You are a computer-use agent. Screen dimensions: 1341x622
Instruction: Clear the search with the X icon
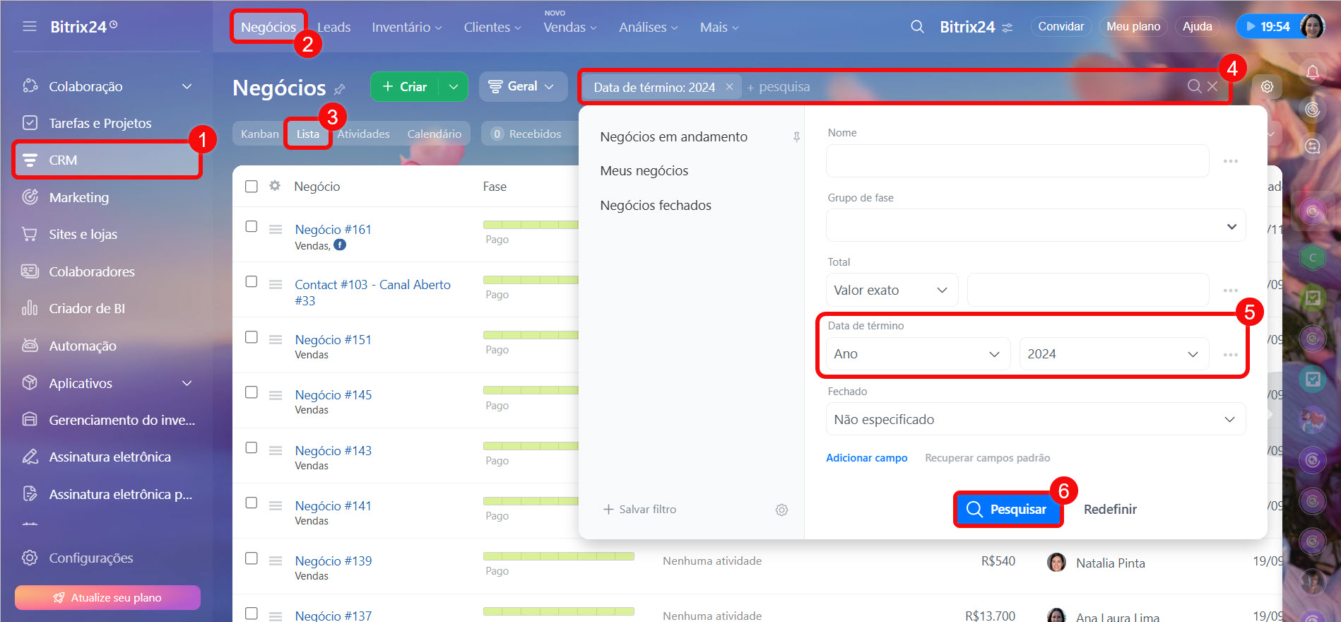(x=1212, y=86)
